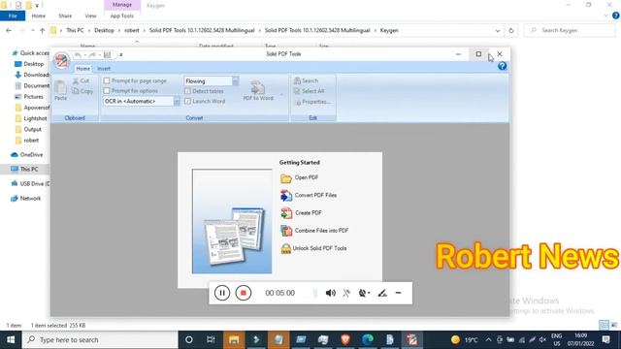
Task: Click the Windows Start button
Action: [11, 339]
